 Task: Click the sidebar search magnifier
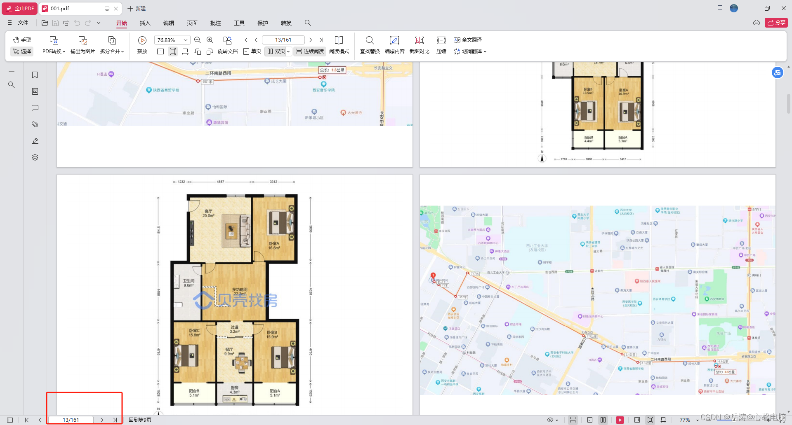click(12, 85)
